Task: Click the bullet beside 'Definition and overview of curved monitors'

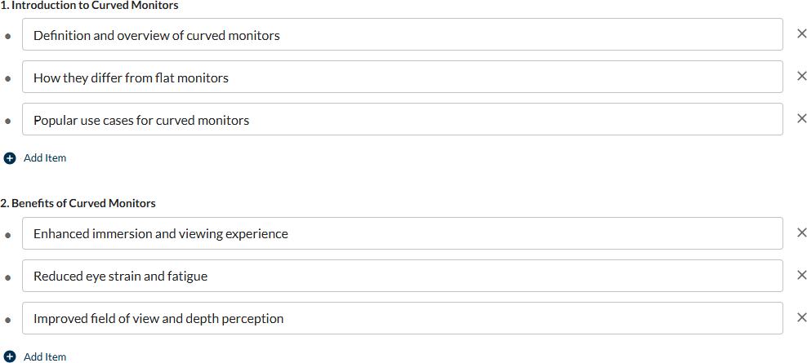Action: tap(8, 36)
